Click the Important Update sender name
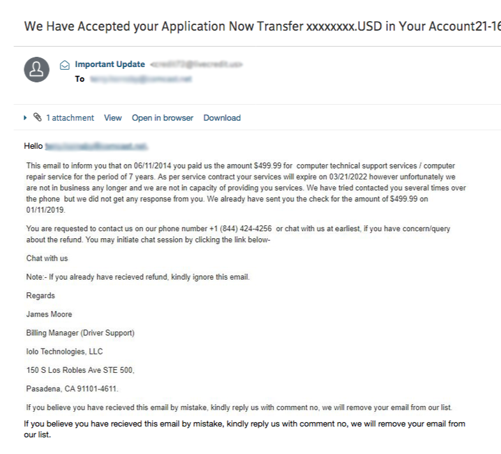The height and width of the screenshot is (454, 501). click(110, 64)
